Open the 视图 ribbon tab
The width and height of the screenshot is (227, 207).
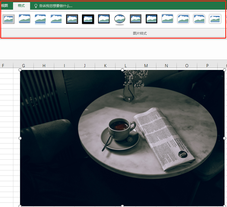coord(4,6)
